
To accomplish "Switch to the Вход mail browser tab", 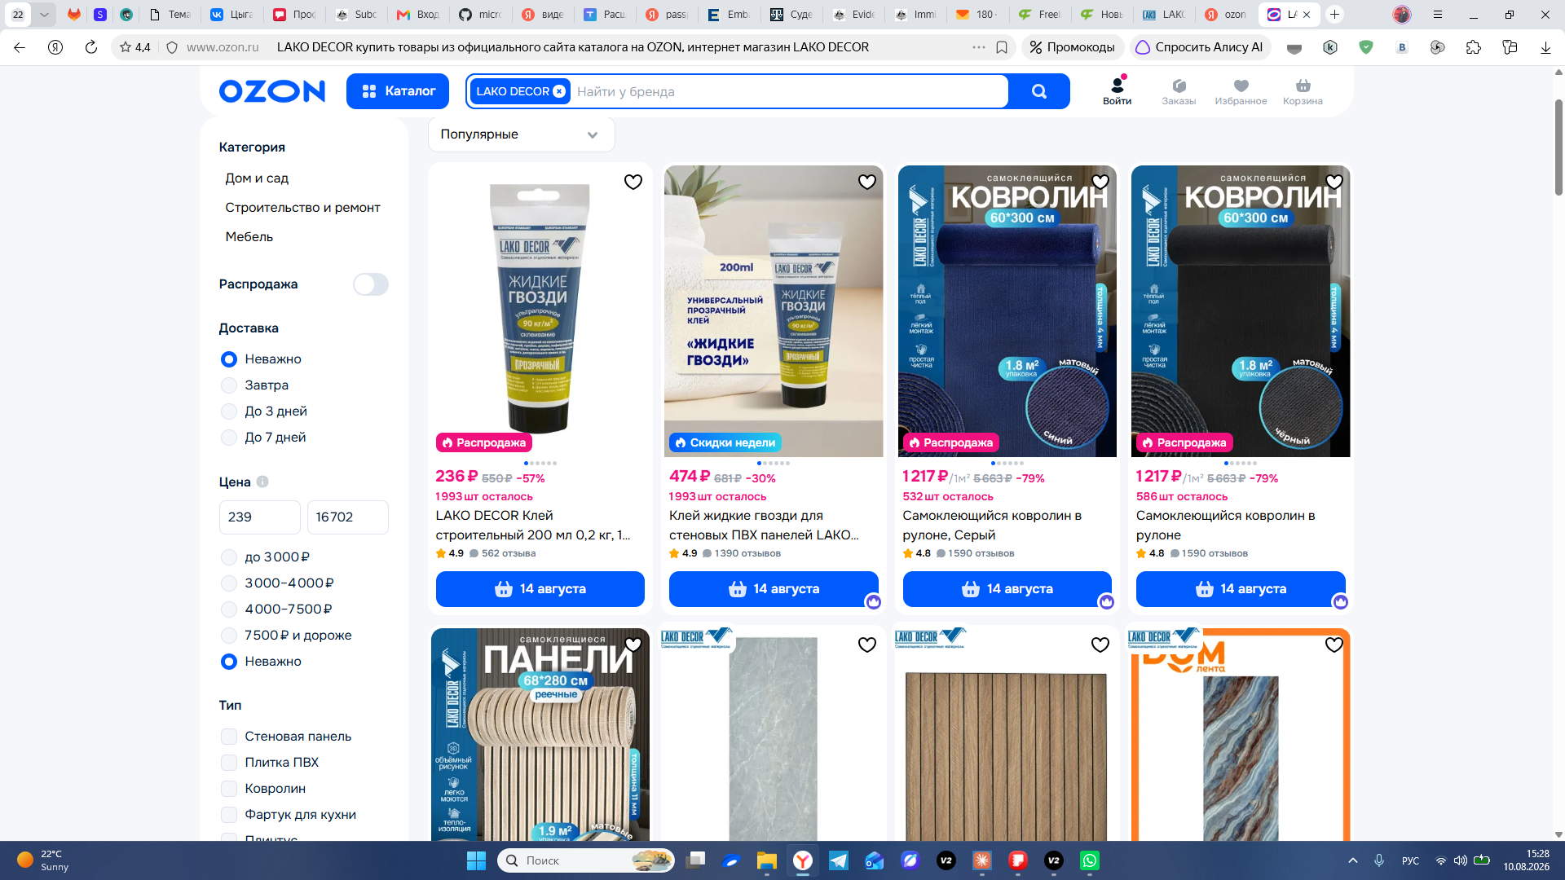I will tap(419, 15).
